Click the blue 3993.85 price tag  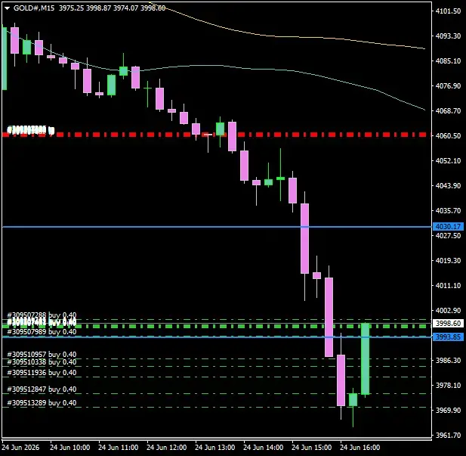pyautogui.click(x=448, y=337)
